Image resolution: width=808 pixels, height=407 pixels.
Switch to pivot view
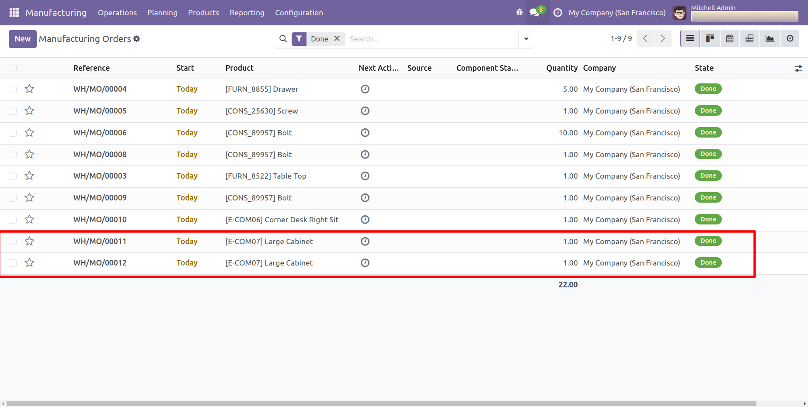pos(749,38)
